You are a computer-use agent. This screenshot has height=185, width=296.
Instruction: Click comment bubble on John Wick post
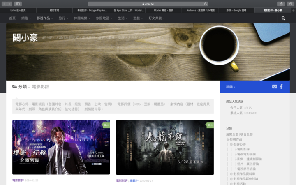point(106,125)
